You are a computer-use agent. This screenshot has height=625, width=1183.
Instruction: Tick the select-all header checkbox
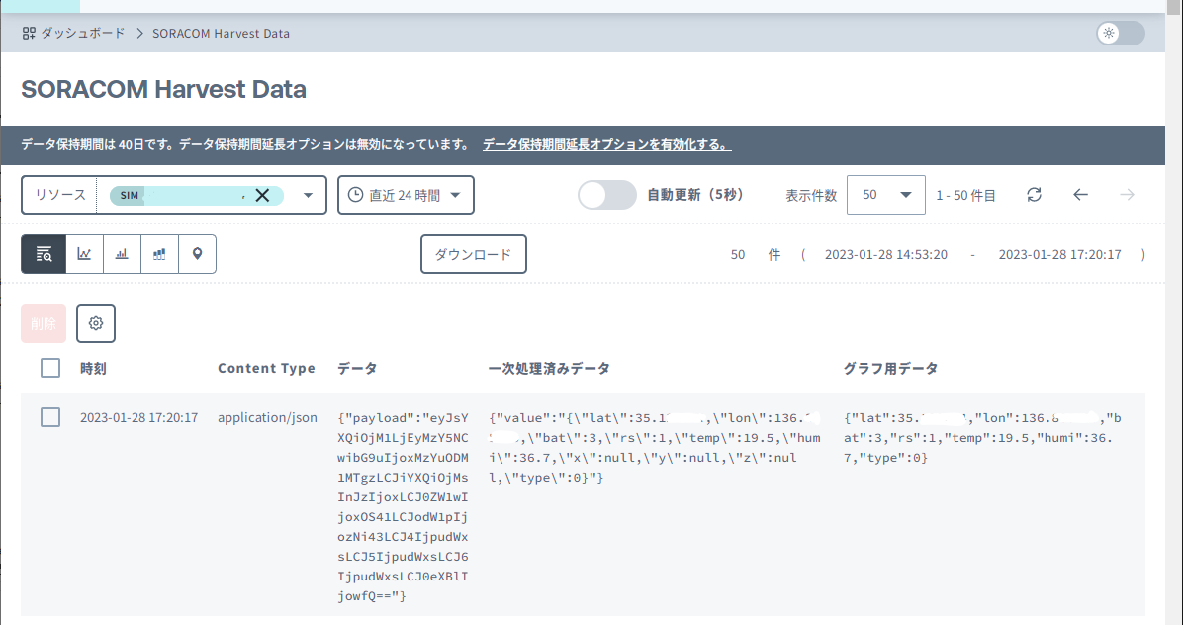point(50,368)
